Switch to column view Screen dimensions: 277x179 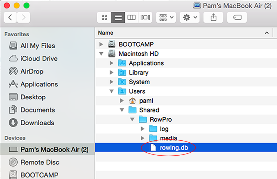tap(131, 18)
